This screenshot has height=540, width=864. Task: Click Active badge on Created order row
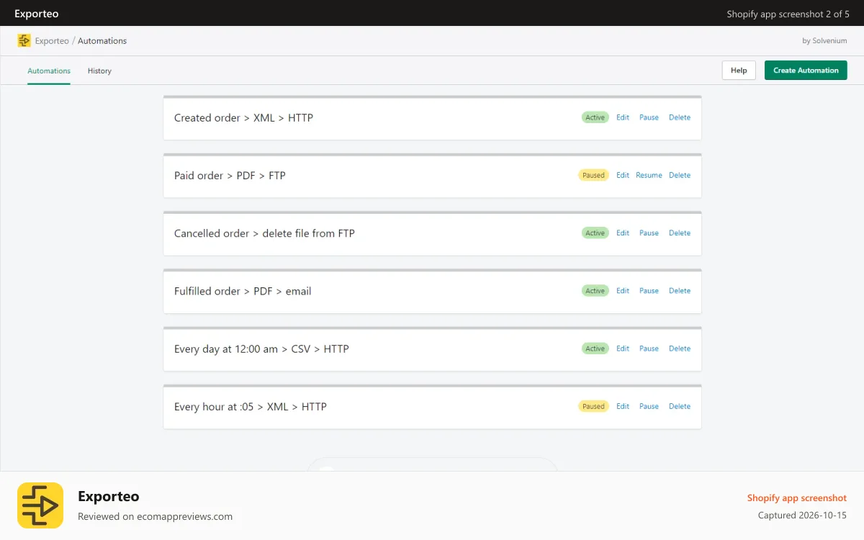tap(595, 117)
